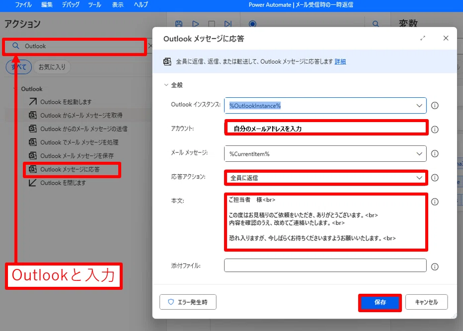Open the 編集 menu
The height and width of the screenshot is (331, 463).
click(x=47, y=5)
